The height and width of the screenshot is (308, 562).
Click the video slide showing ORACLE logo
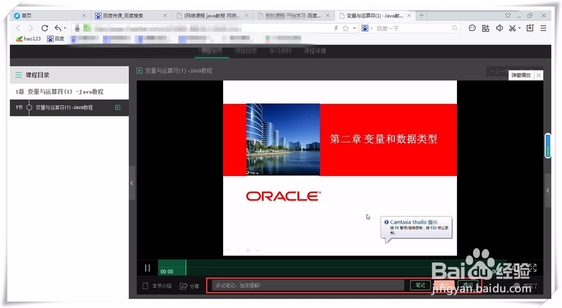(x=340, y=168)
